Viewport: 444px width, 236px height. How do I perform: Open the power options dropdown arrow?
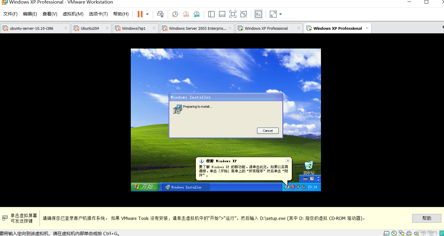coord(147,14)
